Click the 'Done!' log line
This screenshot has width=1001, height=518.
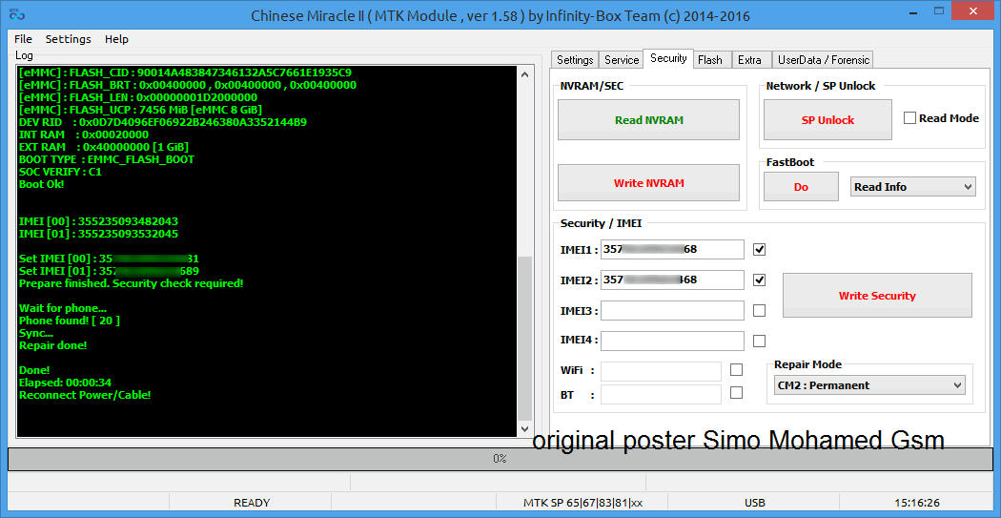tap(34, 370)
